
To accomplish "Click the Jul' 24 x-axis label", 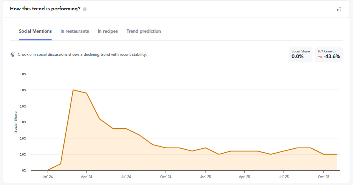I will tap(126, 177).
